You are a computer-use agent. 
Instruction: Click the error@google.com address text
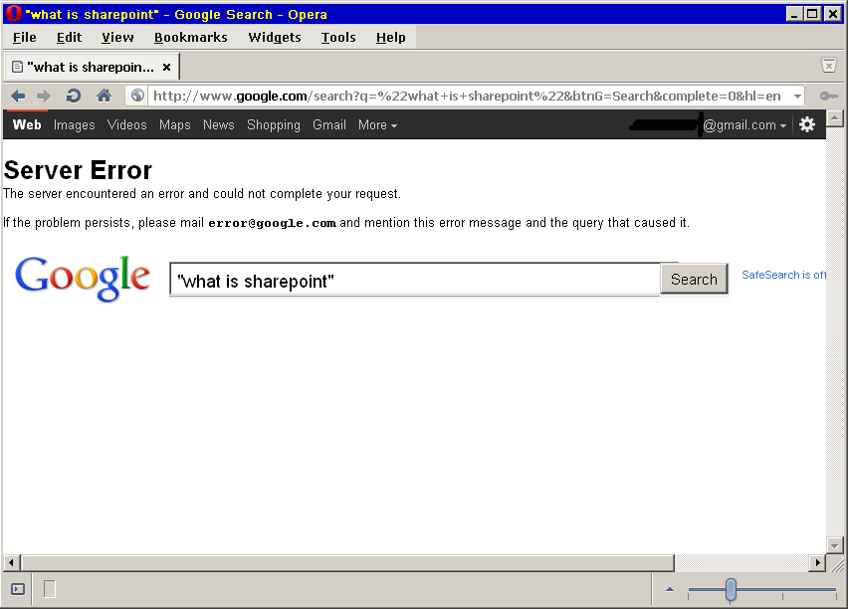[272, 223]
